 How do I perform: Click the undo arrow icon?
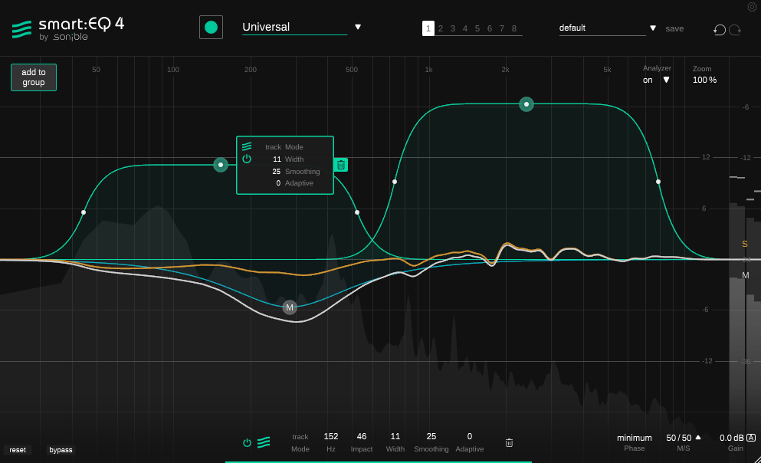(719, 29)
